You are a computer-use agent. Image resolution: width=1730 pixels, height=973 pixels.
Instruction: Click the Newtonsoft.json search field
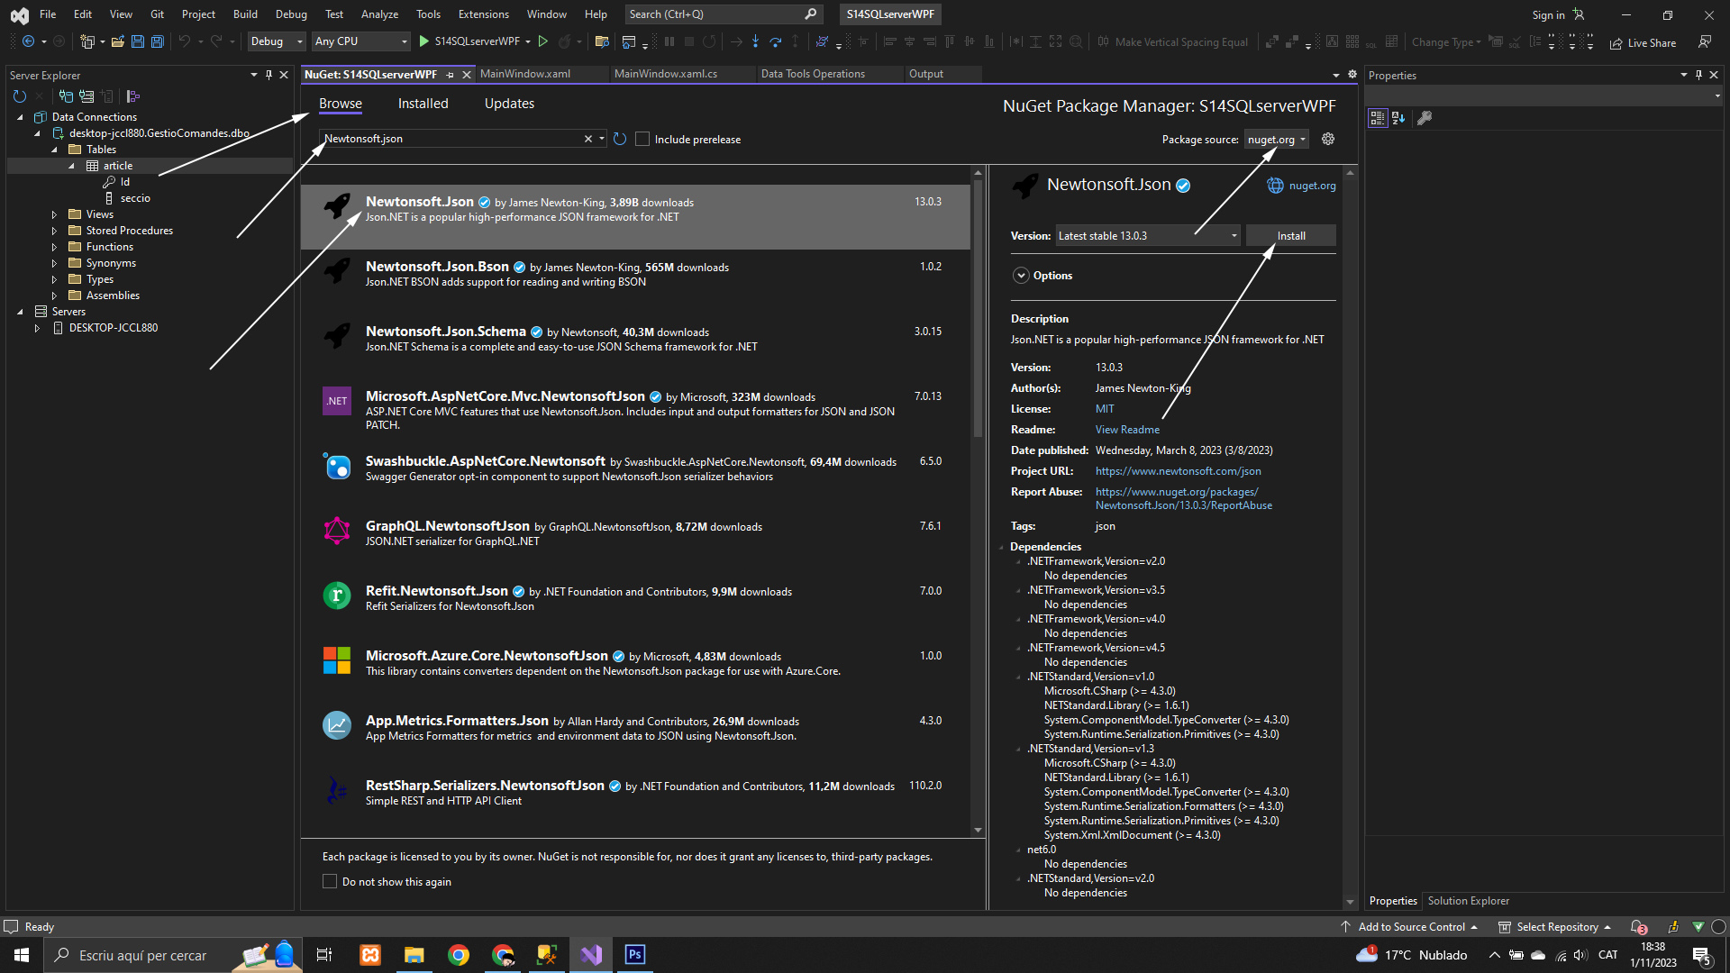(x=451, y=139)
